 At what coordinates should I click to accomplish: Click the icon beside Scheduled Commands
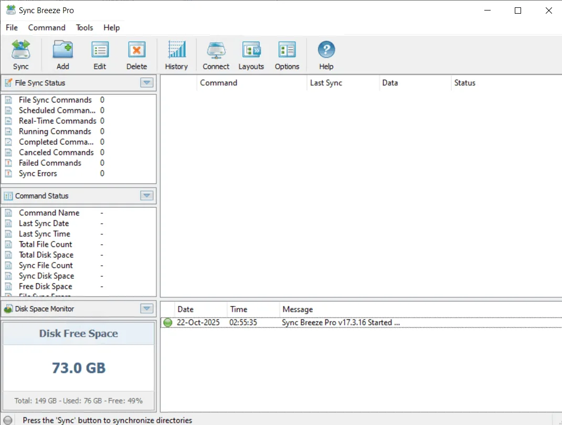(x=8, y=110)
